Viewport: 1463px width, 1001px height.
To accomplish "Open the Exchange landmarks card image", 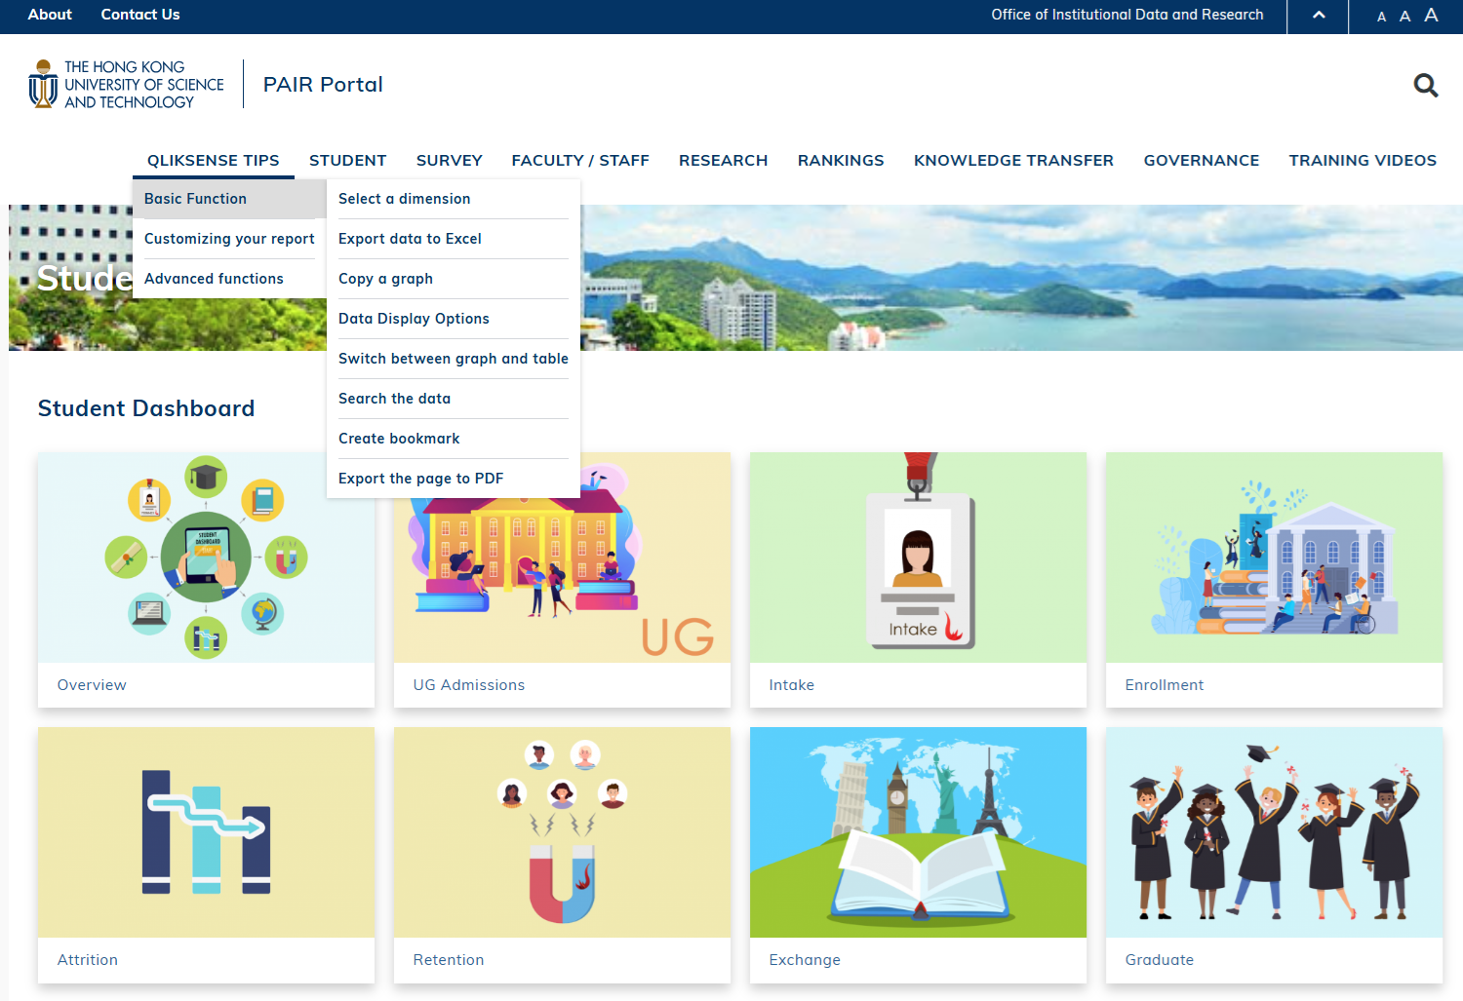I will pyautogui.click(x=918, y=832).
